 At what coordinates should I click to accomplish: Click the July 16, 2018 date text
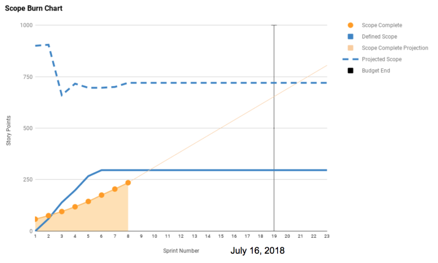click(257, 251)
